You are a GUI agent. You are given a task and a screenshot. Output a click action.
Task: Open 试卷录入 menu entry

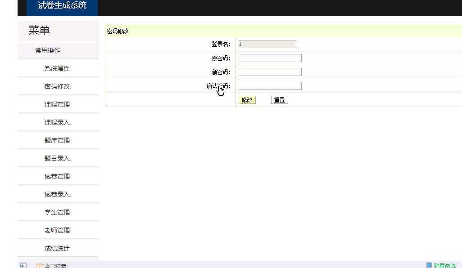point(57,194)
